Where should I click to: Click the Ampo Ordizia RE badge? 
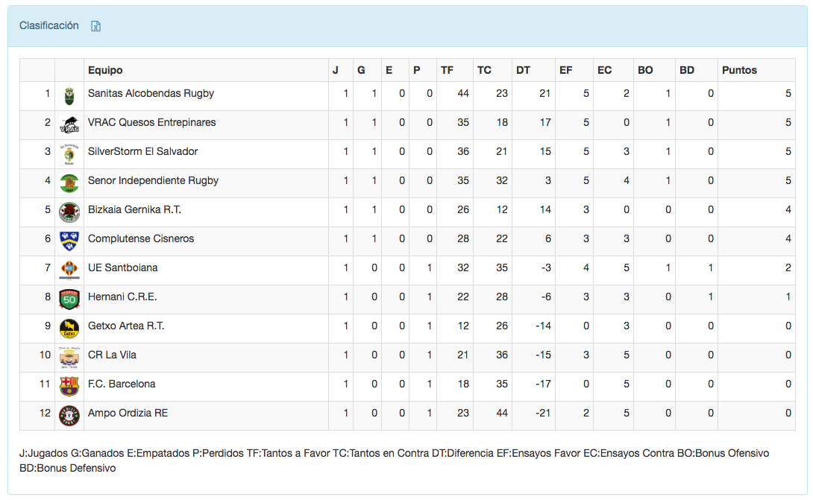click(69, 414)
